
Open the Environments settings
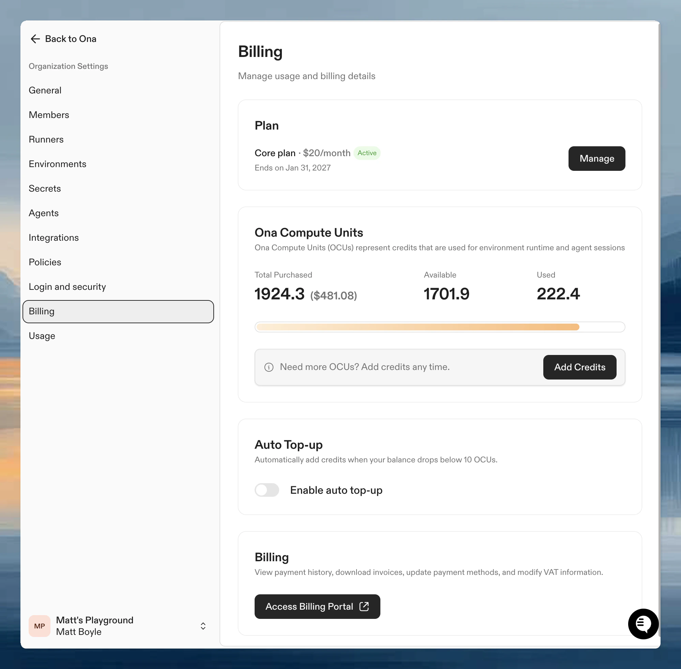tap(57, 164)
